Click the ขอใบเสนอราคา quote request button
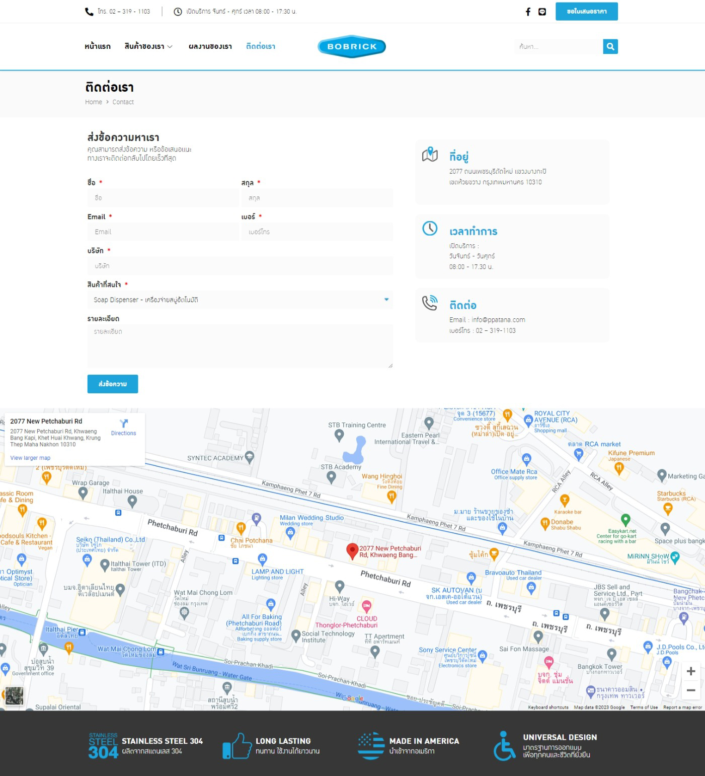 pyautogui.click(x=586, y=12)
